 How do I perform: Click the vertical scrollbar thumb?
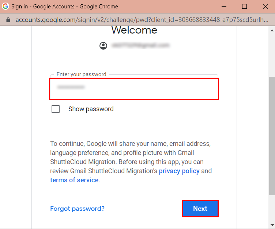271,135
